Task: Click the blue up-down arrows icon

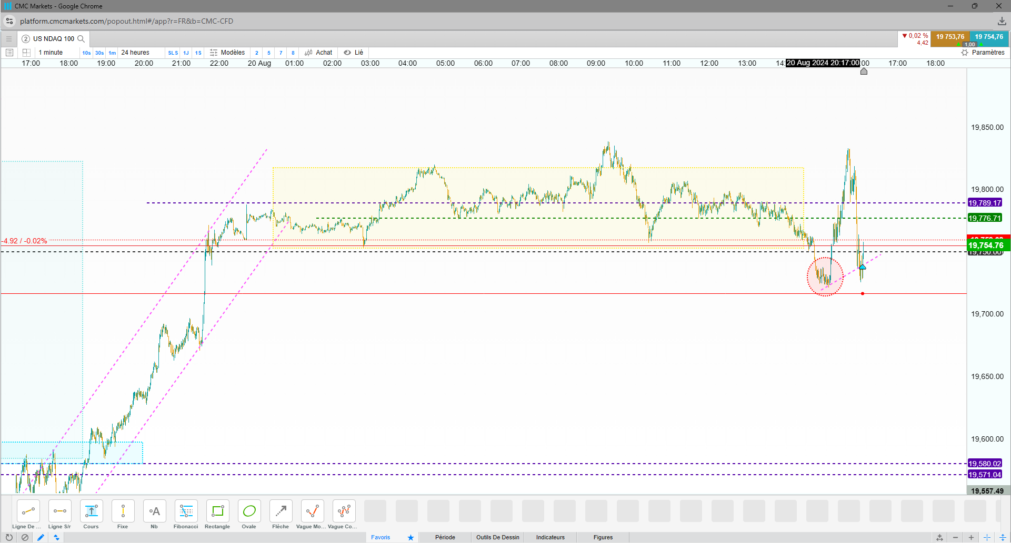Action: pos(56,537)
